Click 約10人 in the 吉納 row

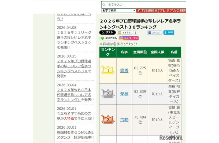coord(157,120)
